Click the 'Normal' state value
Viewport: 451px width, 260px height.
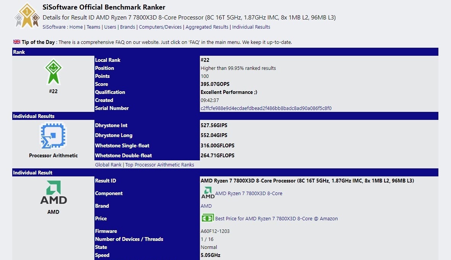(x=209, y=247)
